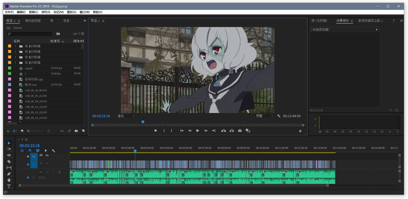Show hidden tabs via project panel overflow chevron
The image size is (408, 199).
[x=85, y=21]
